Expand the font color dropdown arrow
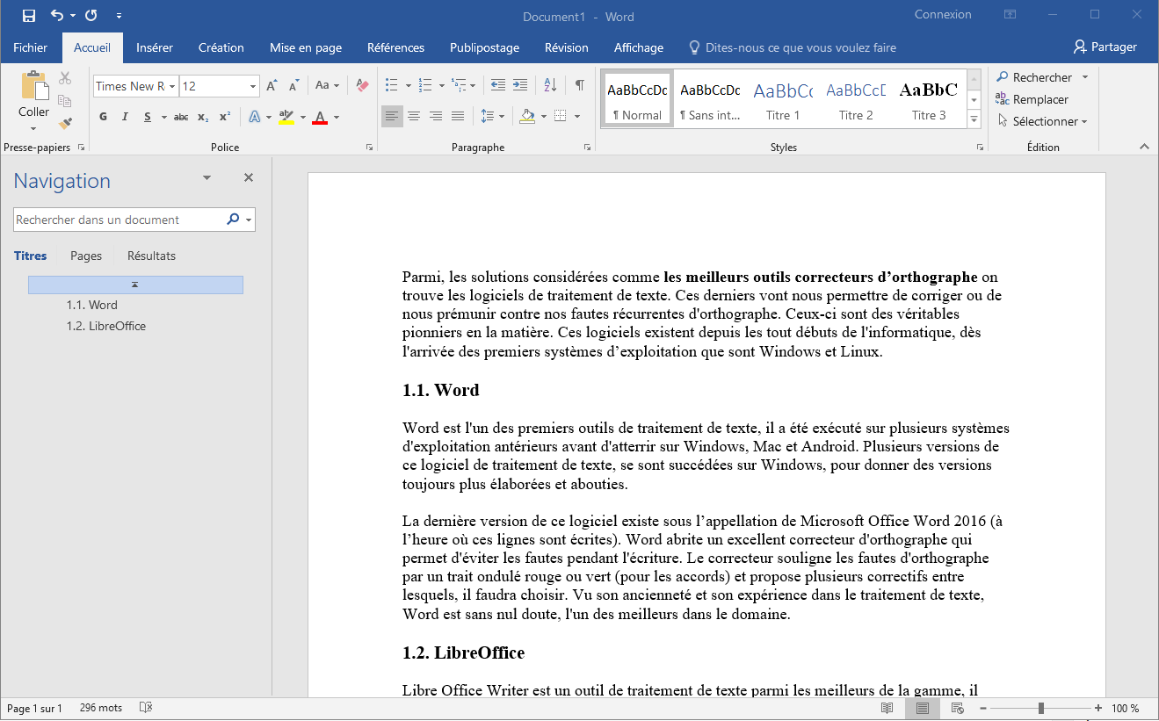The height and width of the screenshot is (721, 1159). (x=335, y=117)
